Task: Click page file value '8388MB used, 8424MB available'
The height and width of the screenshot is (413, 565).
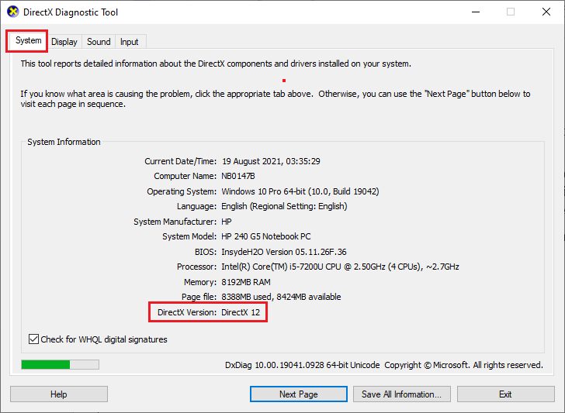Action: click(281, 298)
